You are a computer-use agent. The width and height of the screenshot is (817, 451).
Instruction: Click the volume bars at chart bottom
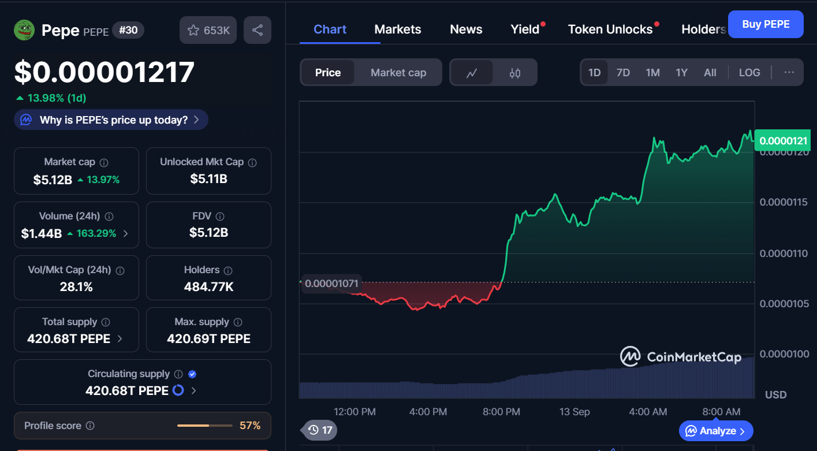(x=527, y=378)
